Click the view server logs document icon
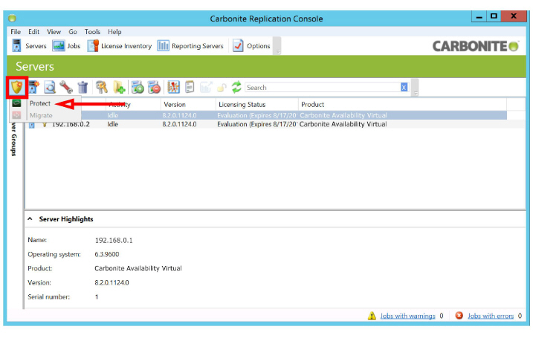Image resolution: width=533 pixels, height=338 pixels. tap(190, 88)
